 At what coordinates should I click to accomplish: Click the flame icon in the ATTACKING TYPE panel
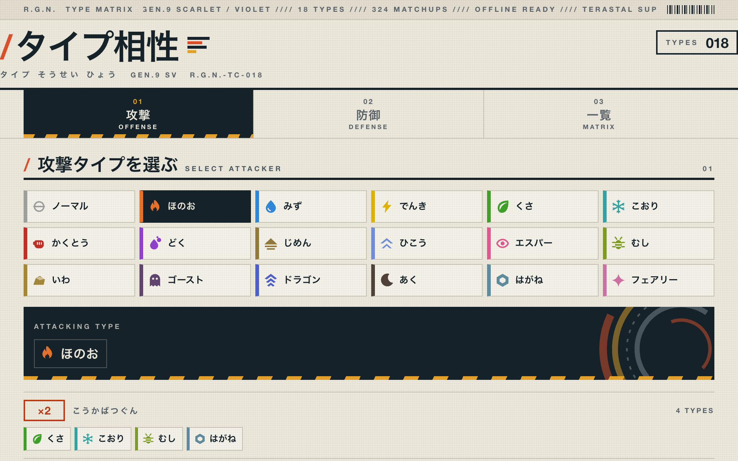click(x=47, y=353)
